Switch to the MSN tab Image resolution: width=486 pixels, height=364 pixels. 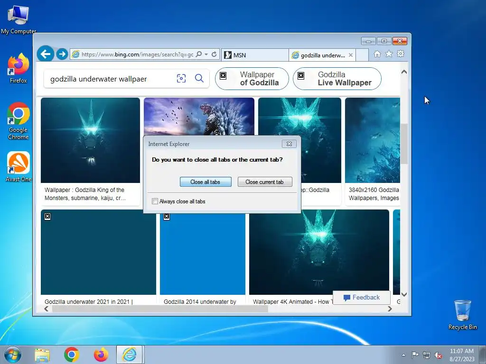coord(255,55)
